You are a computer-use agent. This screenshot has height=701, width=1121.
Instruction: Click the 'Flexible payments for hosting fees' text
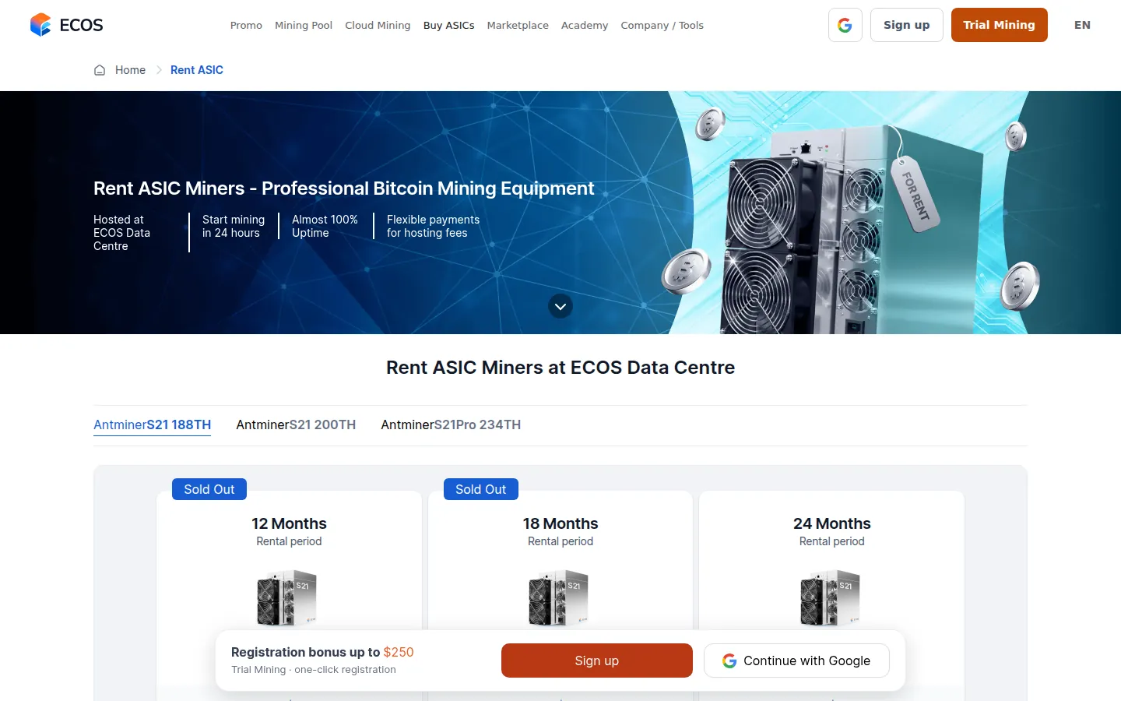coord(433,226)
